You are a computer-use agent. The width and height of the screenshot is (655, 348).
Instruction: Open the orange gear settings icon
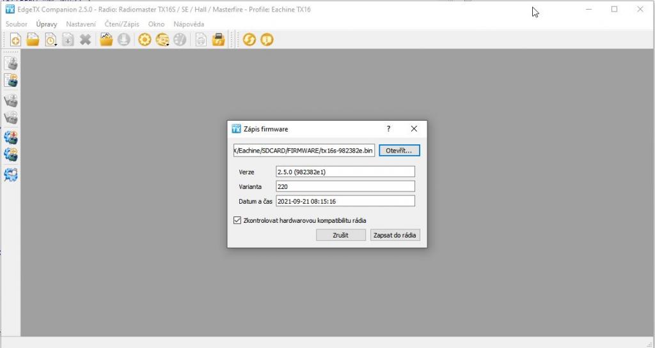pos(145,40)
